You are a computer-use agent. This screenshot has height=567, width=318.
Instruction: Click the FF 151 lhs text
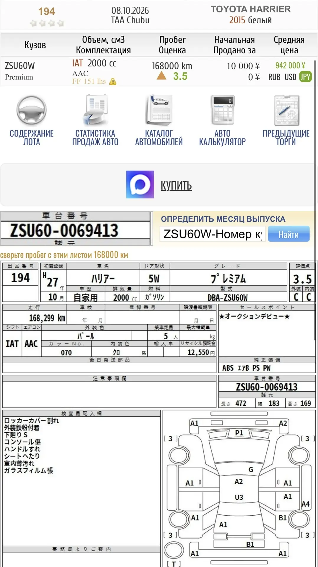click(x=89, y=81)
